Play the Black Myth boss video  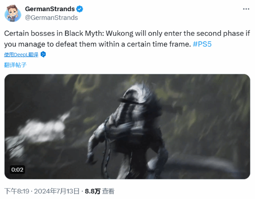tap(127, 127)
